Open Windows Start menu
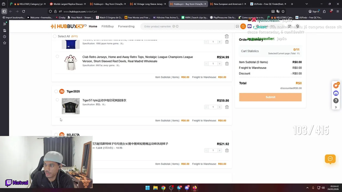This screenshot has width=342, height=192. click(147, 188)
